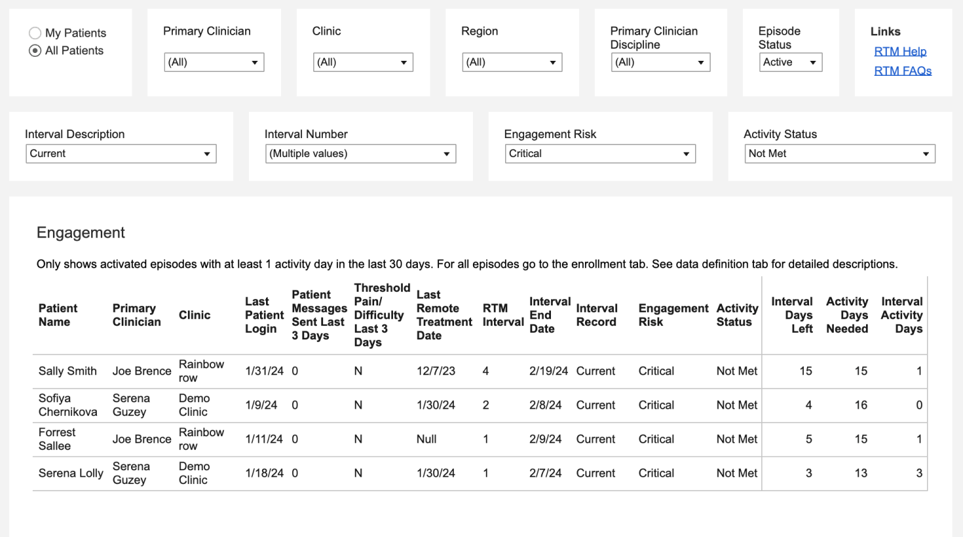963x537 pixels.
Task: Open the Region filter dropdown
Action: [x=512, y=62]
